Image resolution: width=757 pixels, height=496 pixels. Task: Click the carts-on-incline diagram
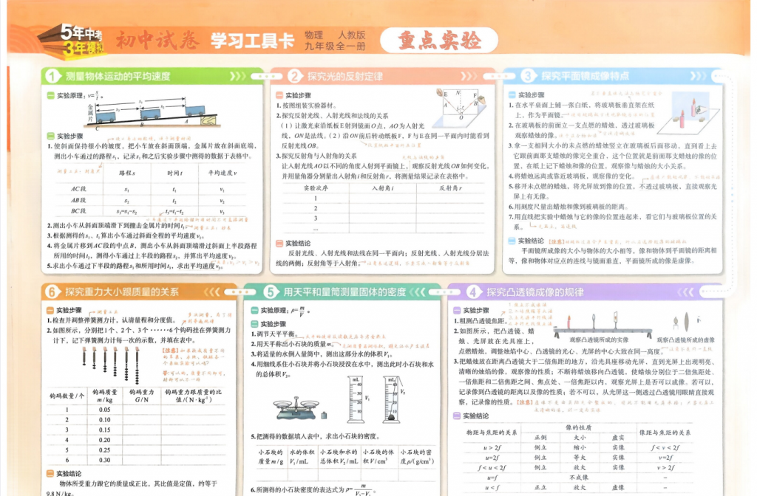point(154,113)
